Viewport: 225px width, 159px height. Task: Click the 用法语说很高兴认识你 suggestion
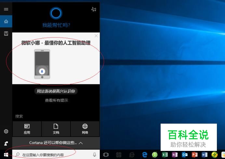(56, 91)
